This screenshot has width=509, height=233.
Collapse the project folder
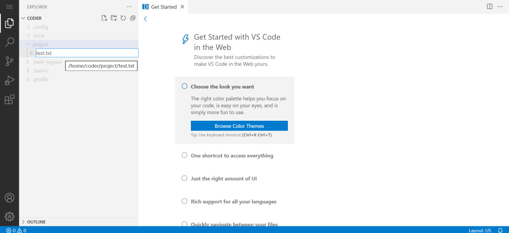point(40,45)
